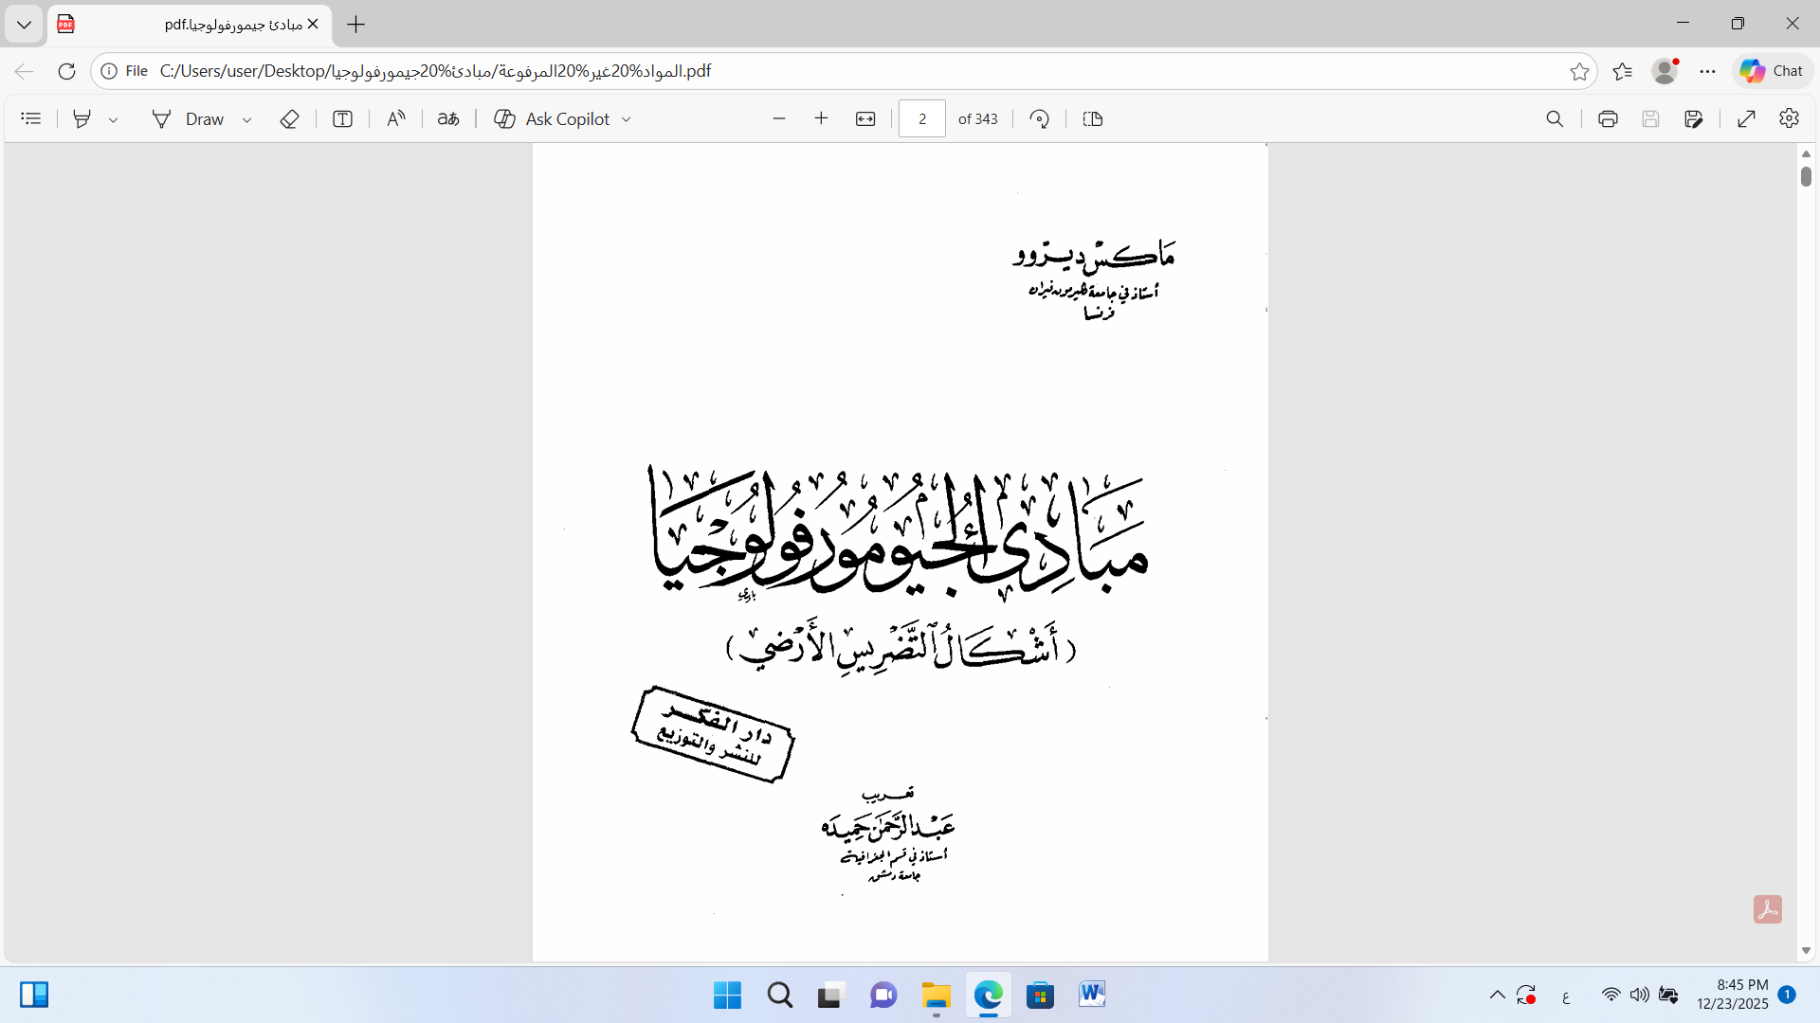This screenshot has width=1820, height=1023.
Task: Zoom out of the PDF
Action: coord(779,118)
